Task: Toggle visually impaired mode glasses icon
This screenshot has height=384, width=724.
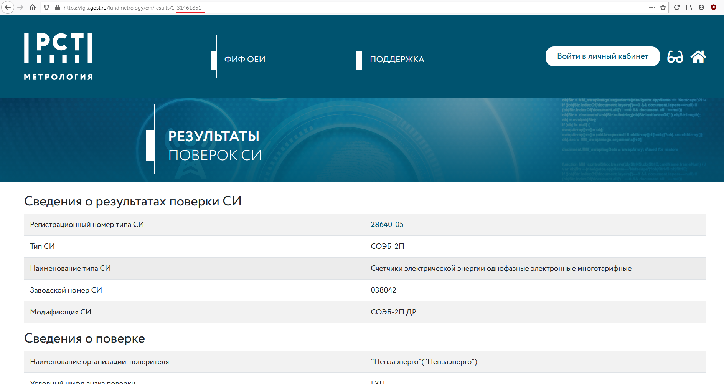Action: click(x=675, y=57)
